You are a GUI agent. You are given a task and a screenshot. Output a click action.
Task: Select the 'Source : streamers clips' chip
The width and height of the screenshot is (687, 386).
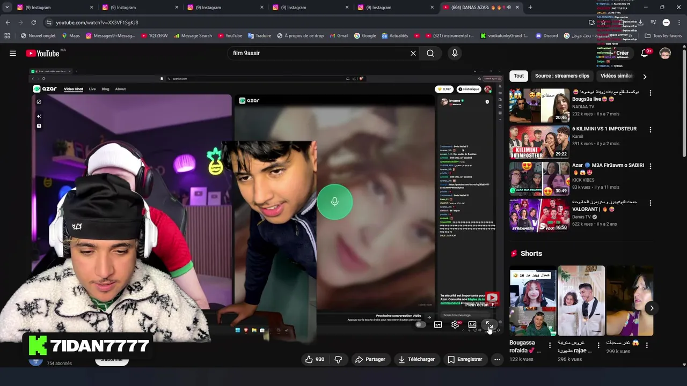click(562, 76)
